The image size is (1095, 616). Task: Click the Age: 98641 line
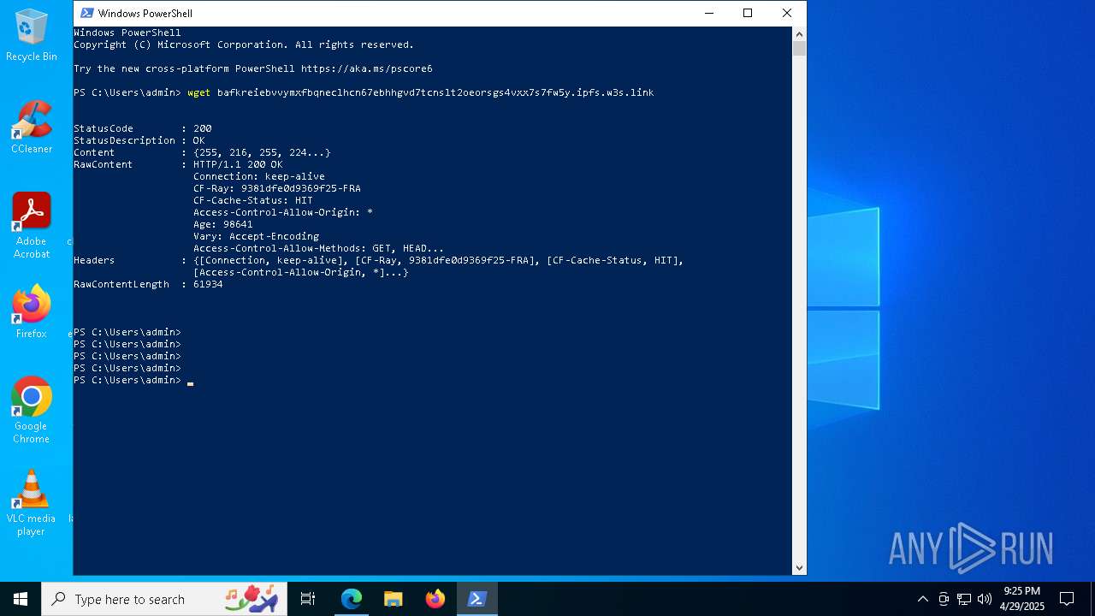223,224
